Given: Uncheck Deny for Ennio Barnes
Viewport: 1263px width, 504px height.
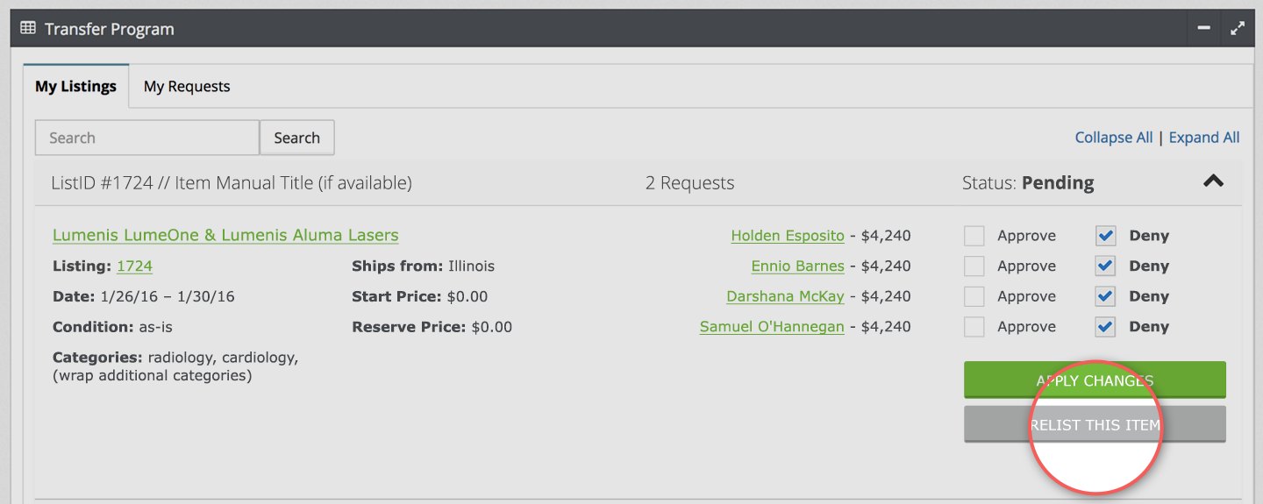Looking at the screenshot, I should point(1105,266).
